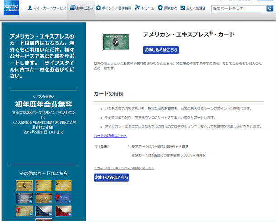Select the お申し込み navigation tab
Image resolution: width=276 pixels, height=222 pixels.
point(81,8)
